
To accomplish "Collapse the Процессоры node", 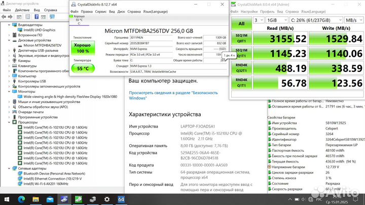I will point(9,122).
